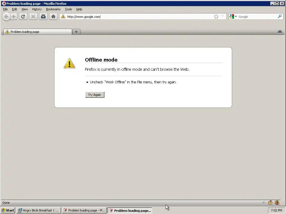
Task: Click the 'Done' status bar text
Action: click(x=6, y=203)
